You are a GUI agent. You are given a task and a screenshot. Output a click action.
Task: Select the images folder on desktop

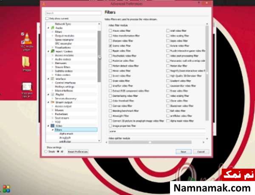coord(27,64)
